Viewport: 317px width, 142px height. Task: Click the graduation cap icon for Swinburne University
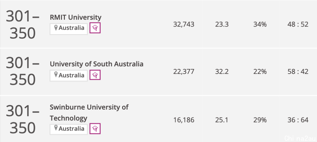(x=95, y=129)
